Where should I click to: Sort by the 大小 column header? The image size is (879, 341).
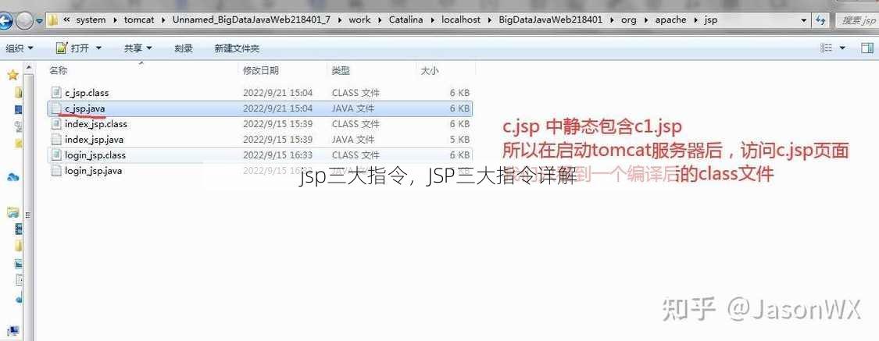pyautogui.click(x=430, y=70)
